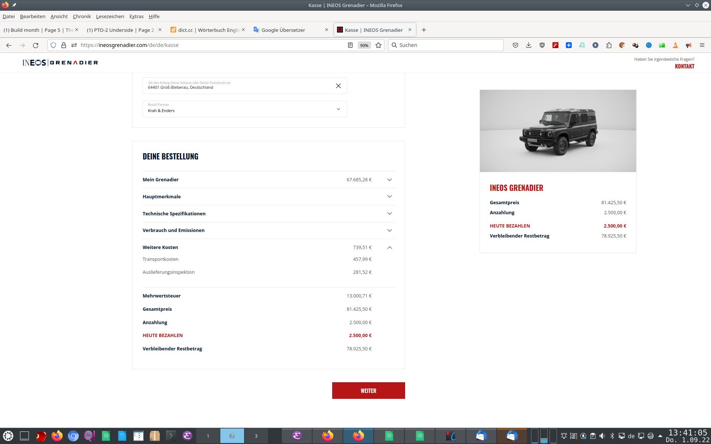This screenshot has height=444, width=711.
Task: Click into the Suchen search box
Action: (446, 45)
